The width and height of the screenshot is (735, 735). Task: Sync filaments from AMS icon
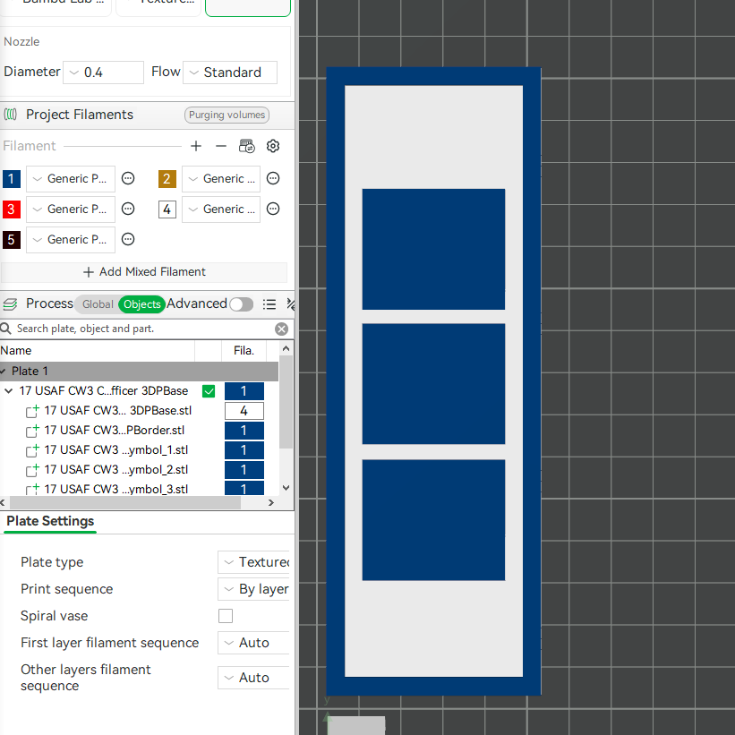[x=246, y=146]
